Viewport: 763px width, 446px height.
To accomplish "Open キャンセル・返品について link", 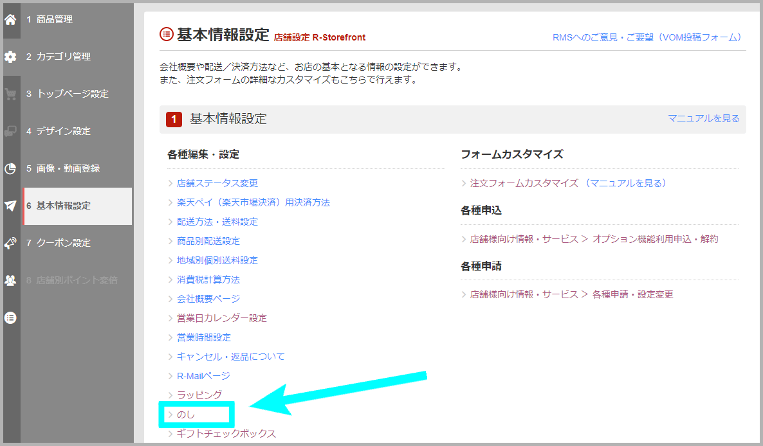I will pos(231,357).
